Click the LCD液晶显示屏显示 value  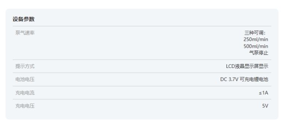247,66
